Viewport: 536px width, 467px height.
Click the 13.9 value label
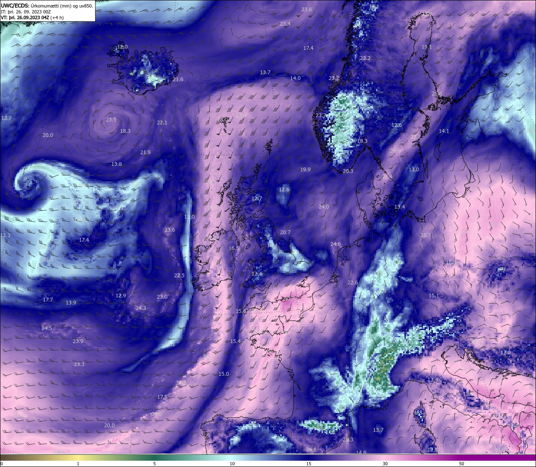pyautogui.click(x=71, y=303)
